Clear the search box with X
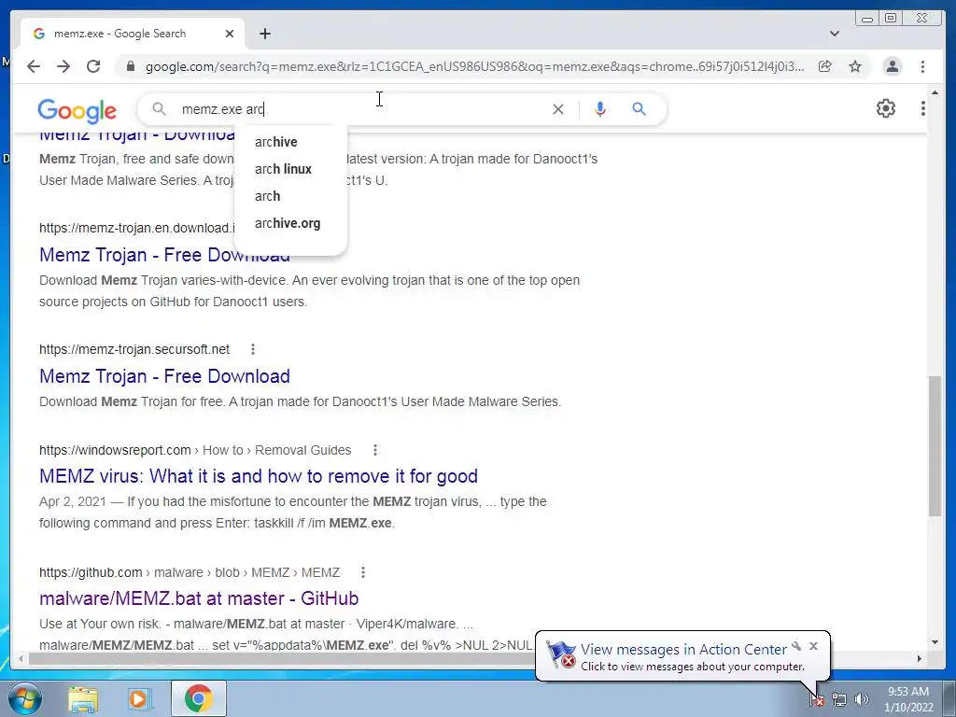The image size is (956, 717). click(x=558, y=109)
